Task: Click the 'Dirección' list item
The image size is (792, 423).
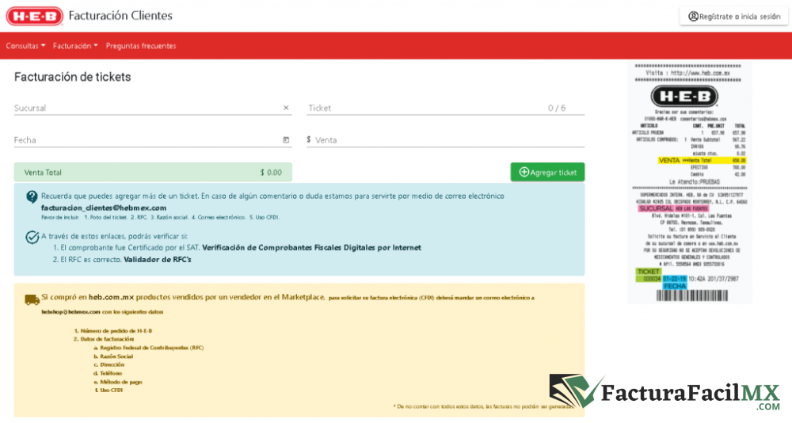Action: [x=112, y=364]
